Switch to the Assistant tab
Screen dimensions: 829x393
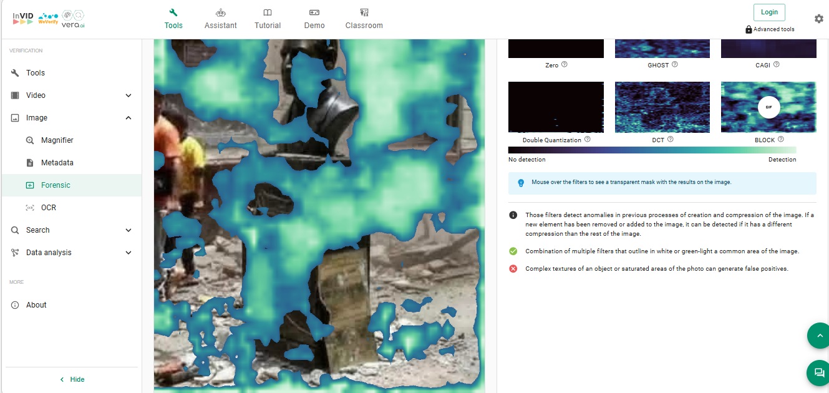(220, 19)
